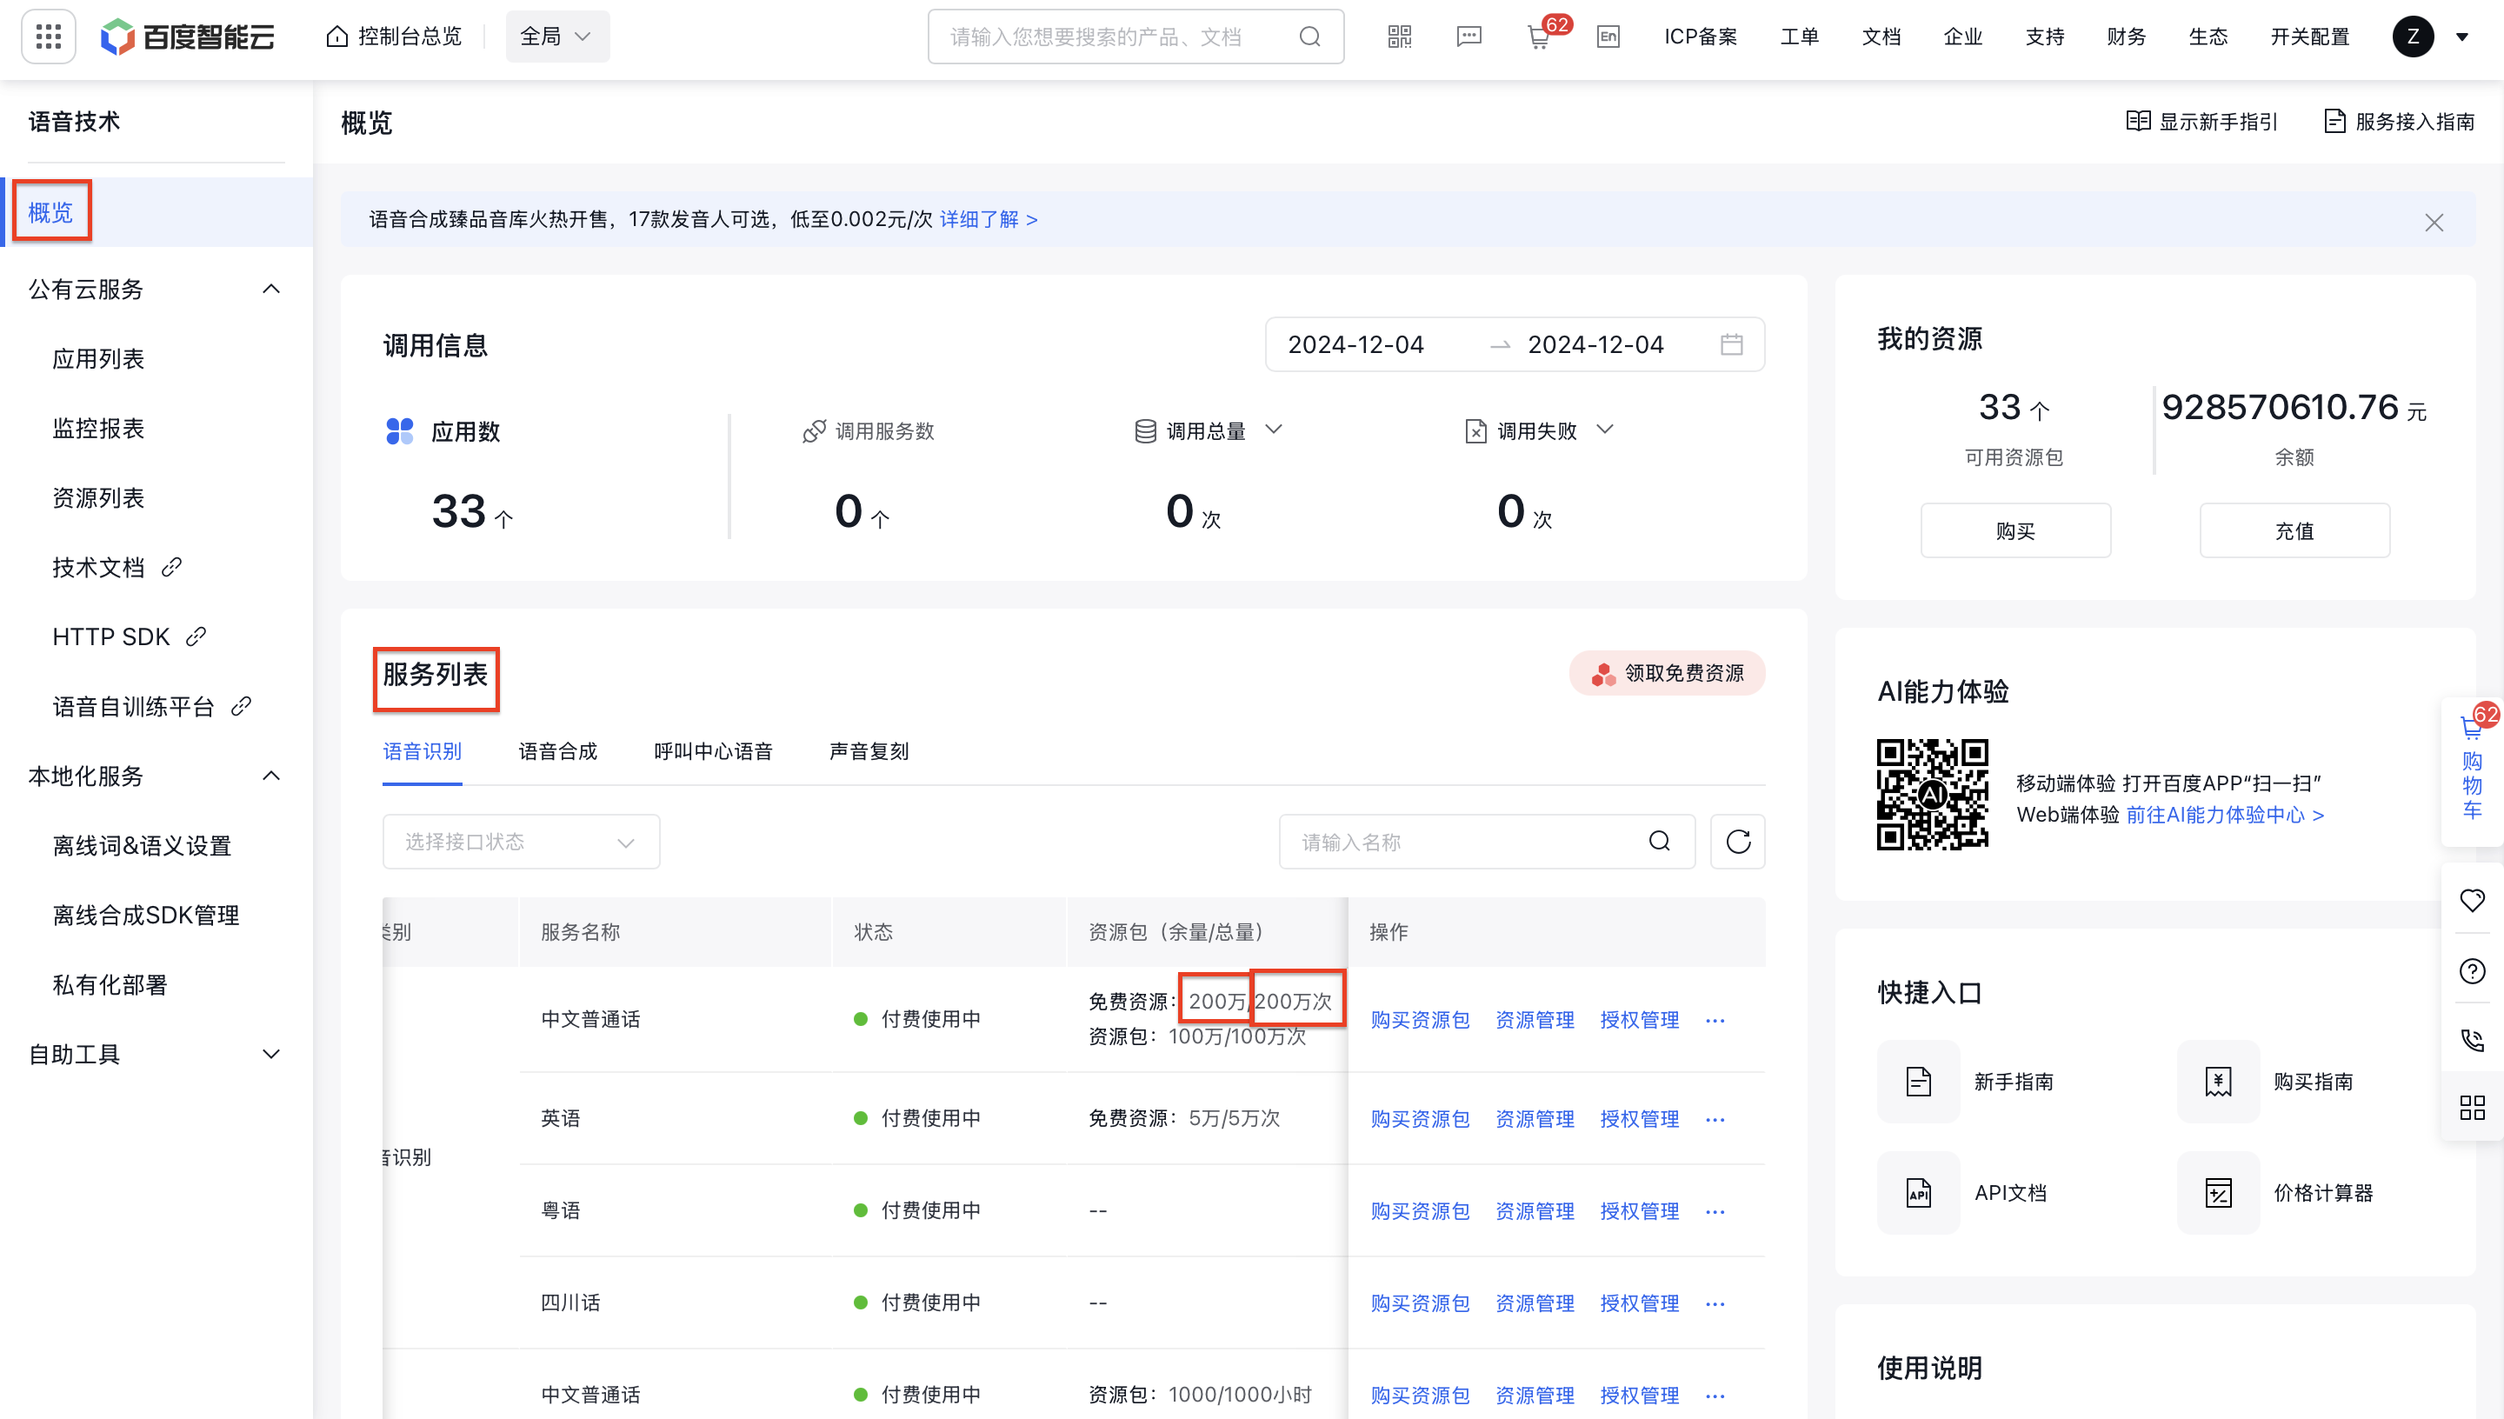Open 监控报表 in the sidebar
This screenshot has height=1419, width=2504.
pyautogui.click(x=98, y=429)
